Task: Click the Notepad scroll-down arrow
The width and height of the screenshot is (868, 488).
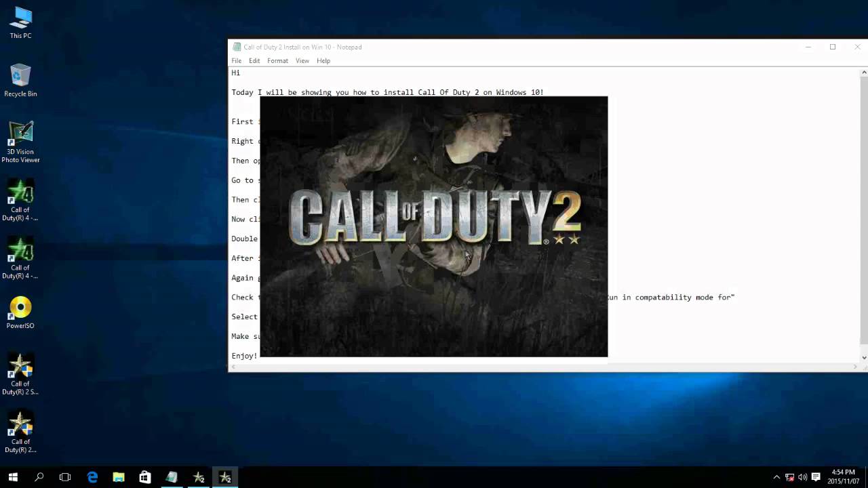Action: pos(864,358)
